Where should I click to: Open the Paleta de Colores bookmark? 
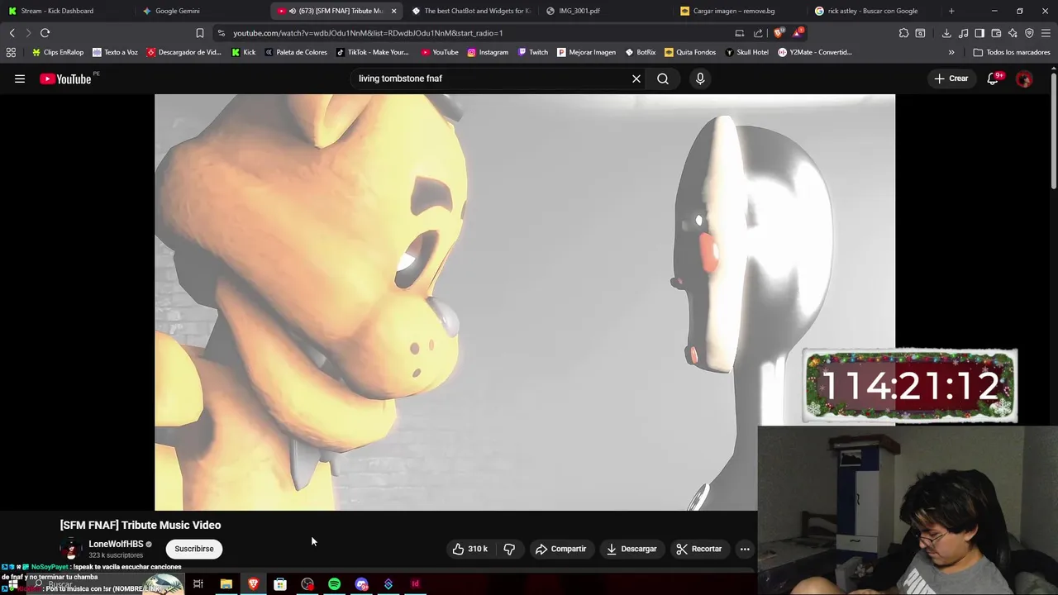pyautogui.click(x=296, y=52)
